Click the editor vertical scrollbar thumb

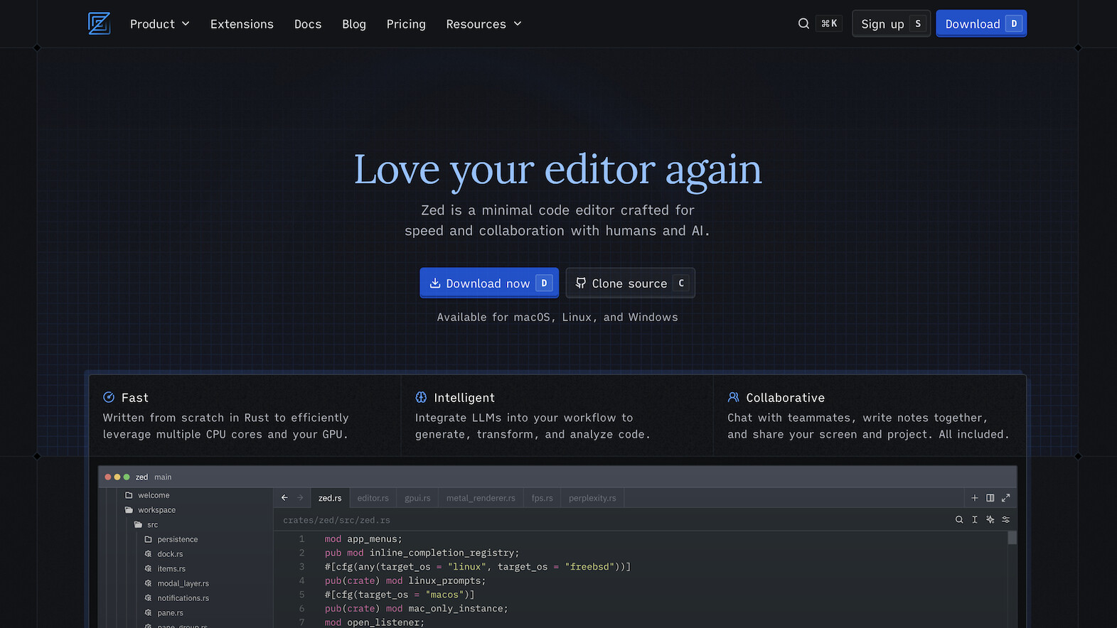[1012, 538]
